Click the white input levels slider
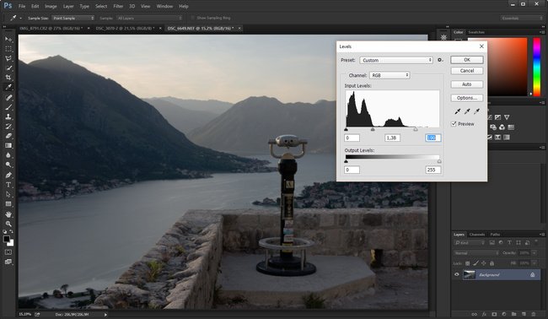Viewport: 548px width, 319px height. (x=415, y=129)
